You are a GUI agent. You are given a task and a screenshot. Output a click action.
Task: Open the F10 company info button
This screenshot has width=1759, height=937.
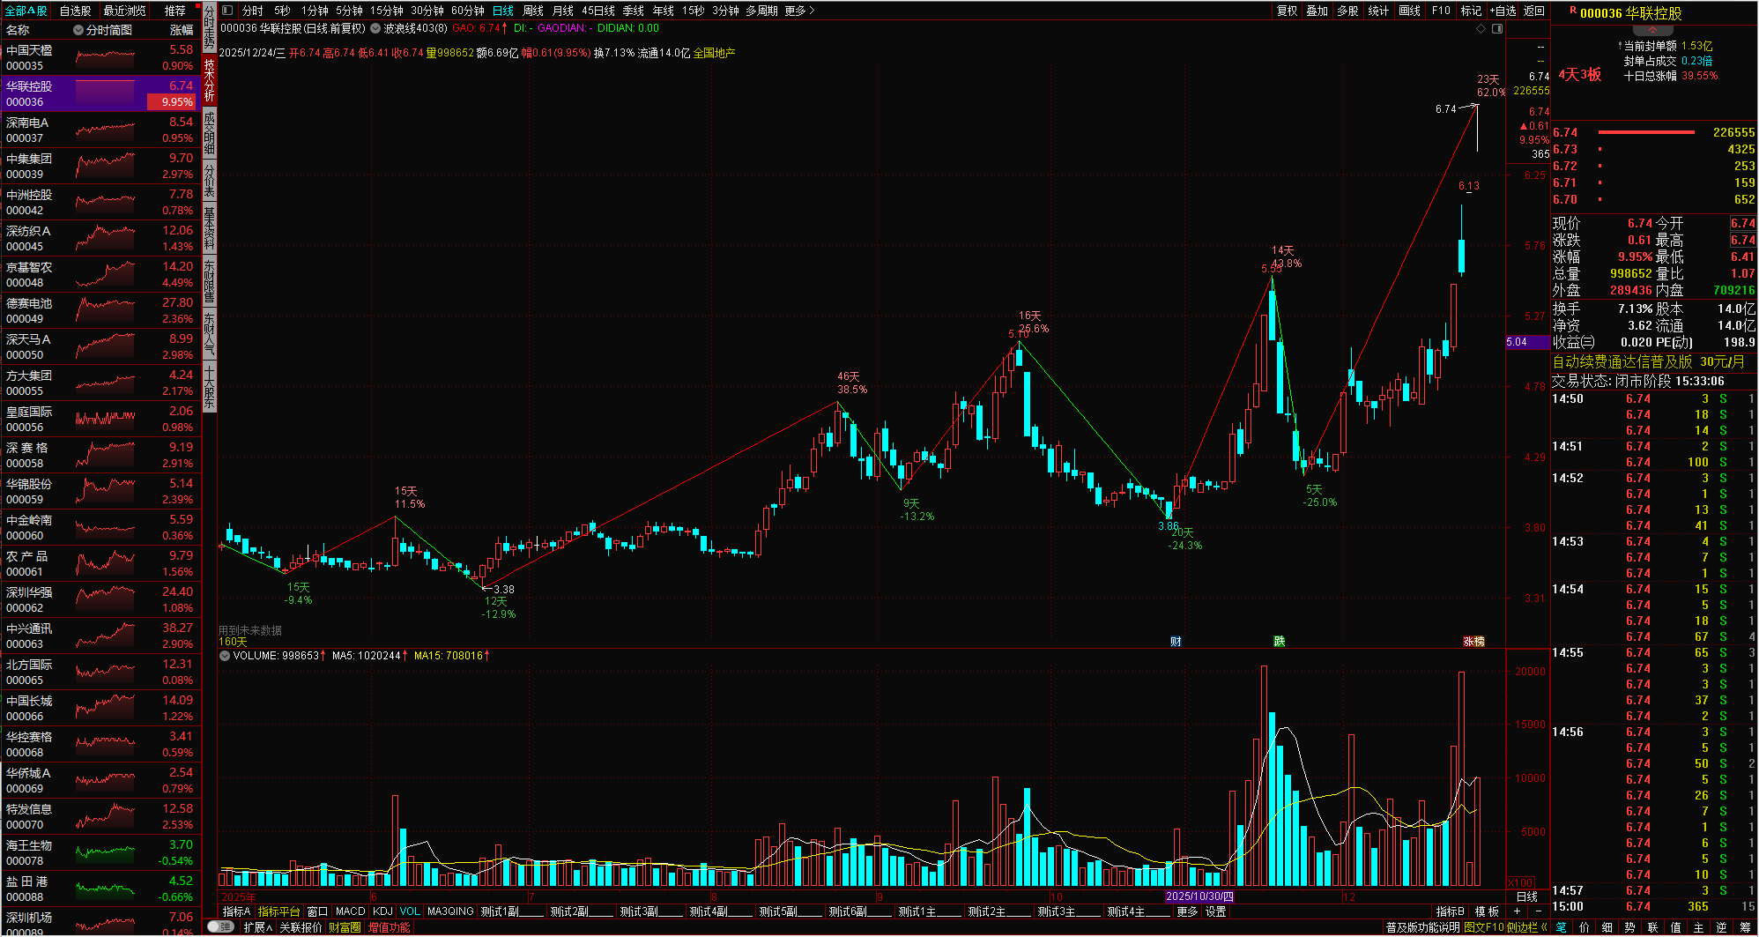coord(1441,11)
